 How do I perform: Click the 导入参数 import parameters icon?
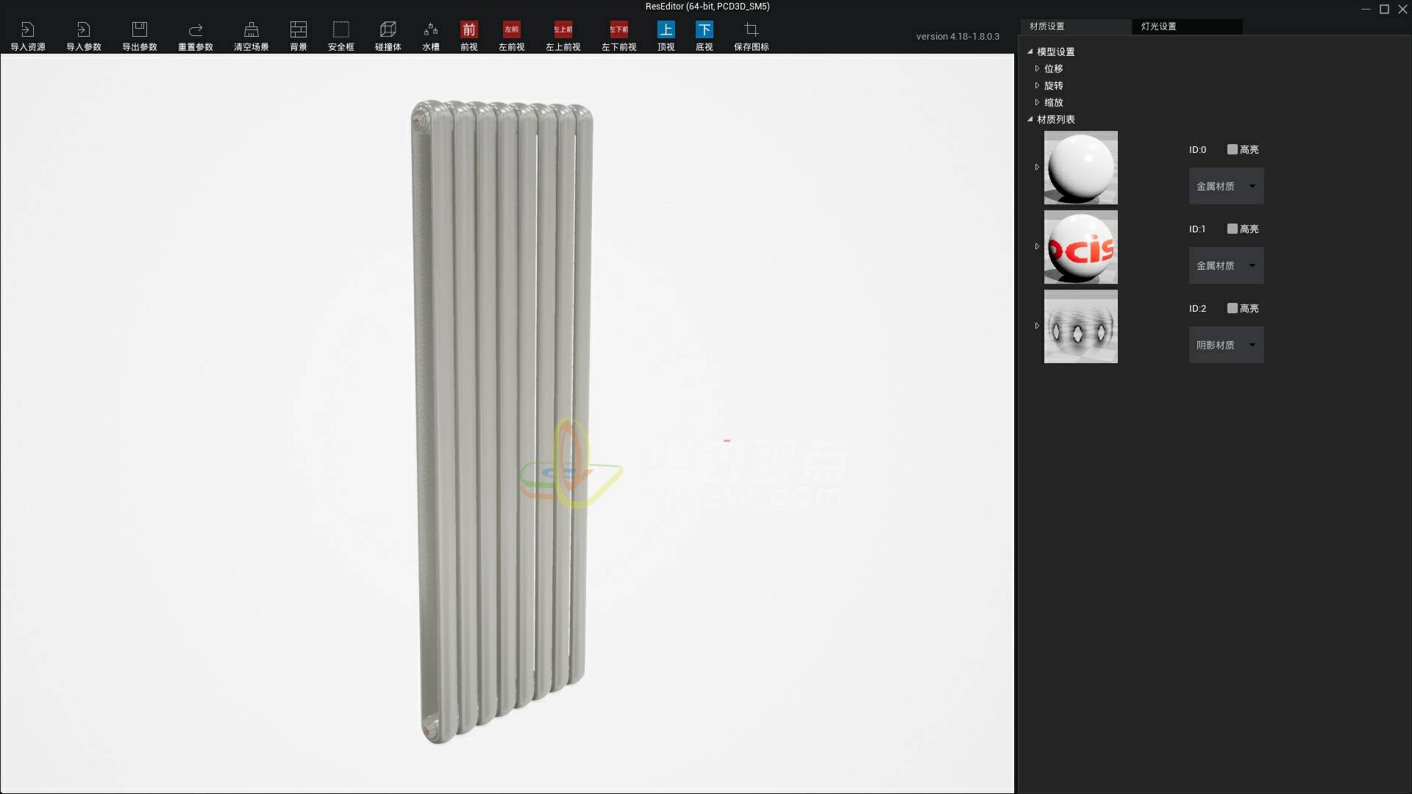tap(83, 35)
